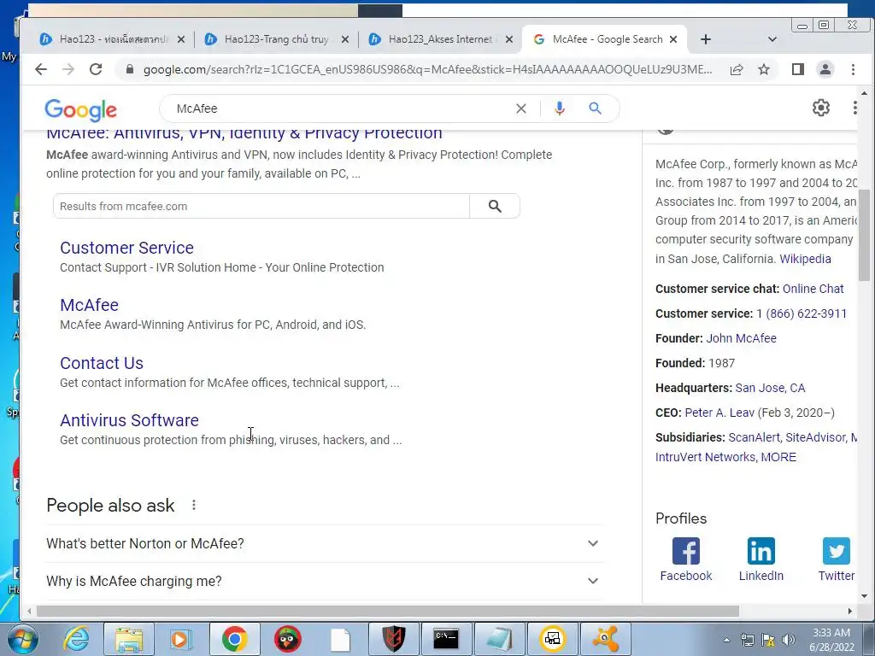
Task: Open Windows Media Player in taskbar
Action: [181, 639]
